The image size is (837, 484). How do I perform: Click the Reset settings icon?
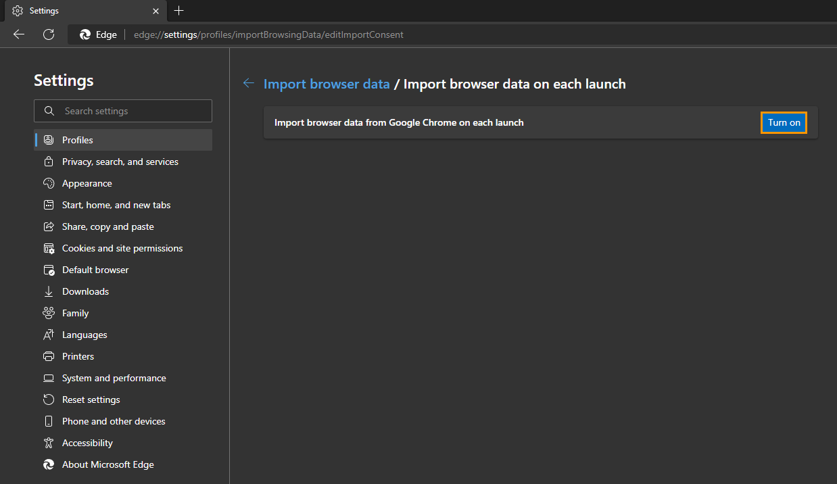click(49, 400)
